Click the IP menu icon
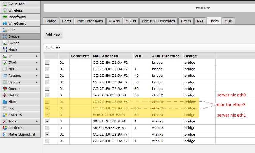 pos(5,56)
